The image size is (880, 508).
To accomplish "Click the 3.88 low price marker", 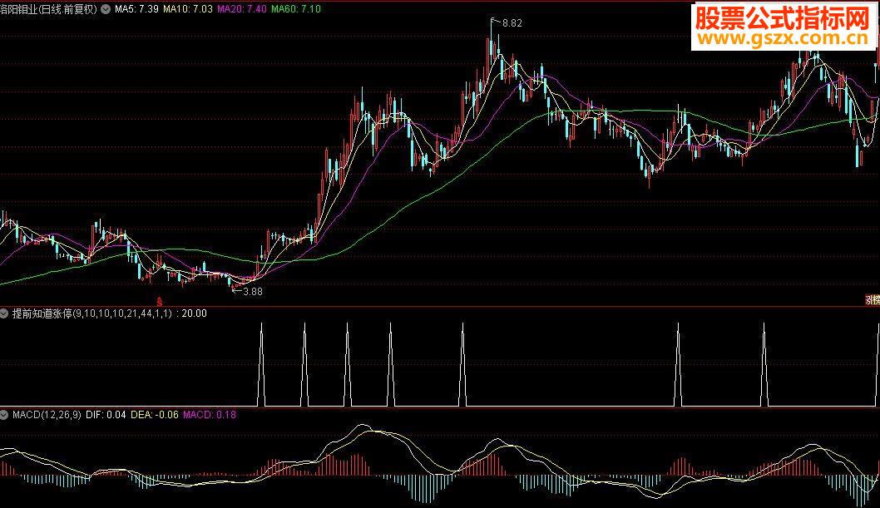I will 252,291.
